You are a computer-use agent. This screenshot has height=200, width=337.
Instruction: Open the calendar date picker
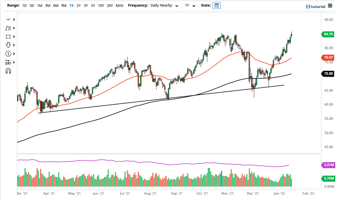[216, 5]
